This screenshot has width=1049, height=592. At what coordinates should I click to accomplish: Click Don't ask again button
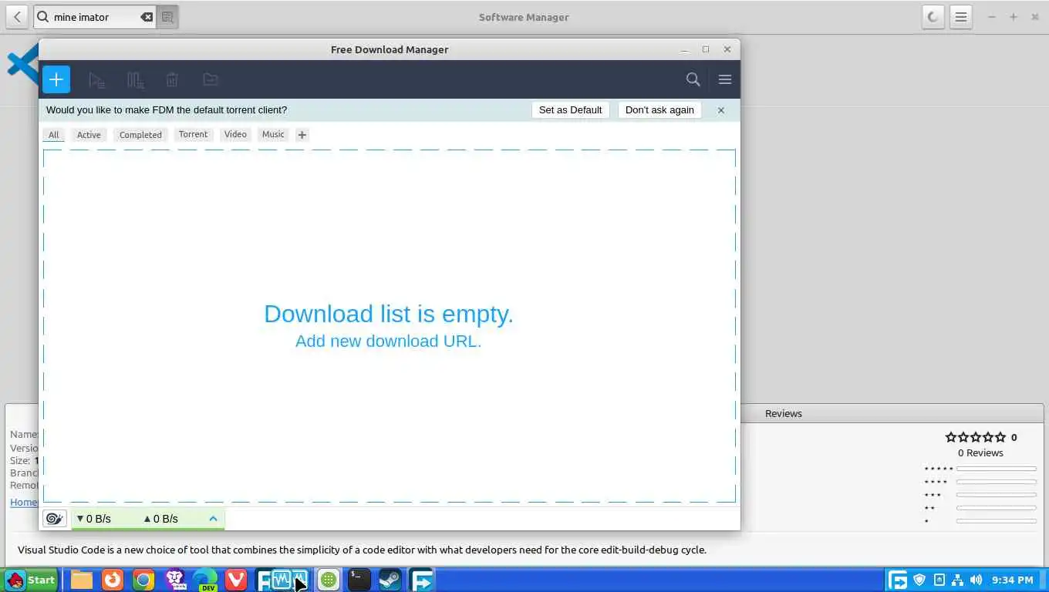pyautogui.click(x=659, y=110)
